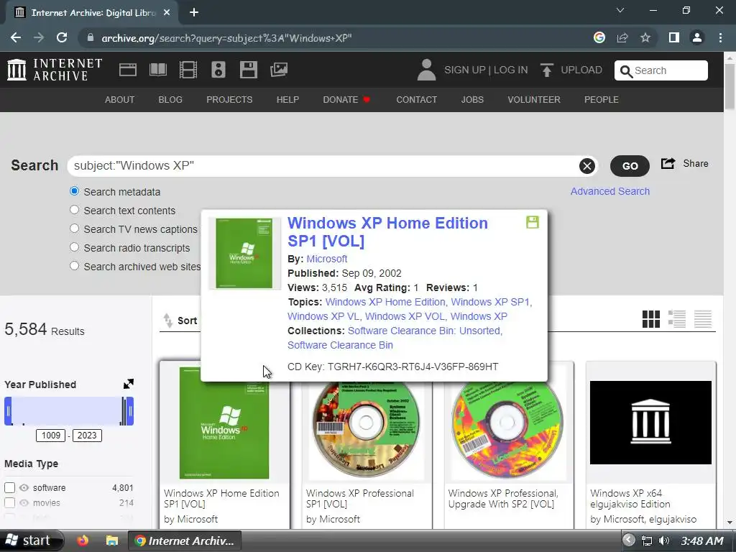This screenshot has width=736, height=552.
Task: Open the Software floppy disk icon
Action: click(248, 70)
